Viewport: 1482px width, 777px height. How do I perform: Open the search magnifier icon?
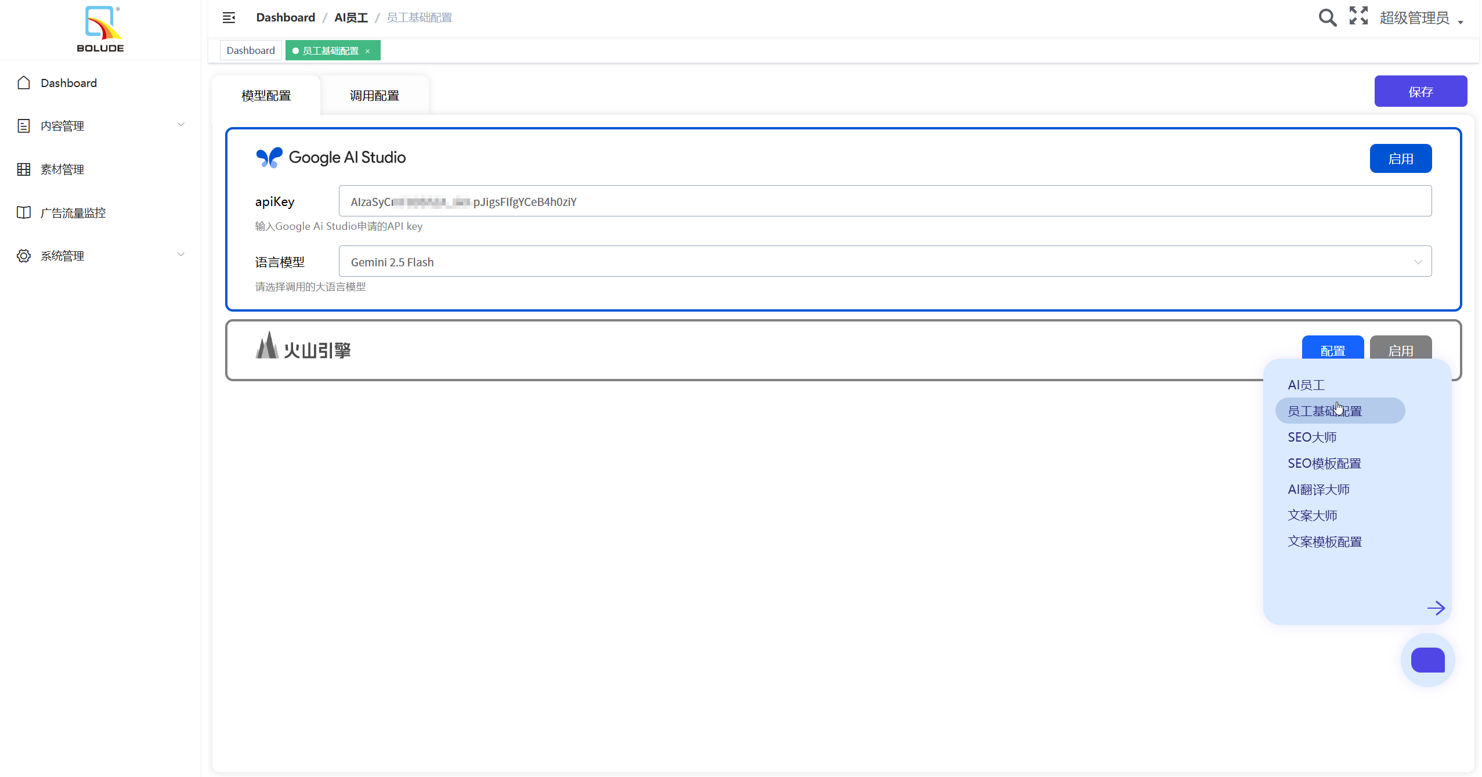[1327, 17]
